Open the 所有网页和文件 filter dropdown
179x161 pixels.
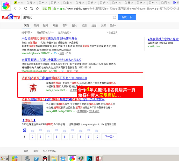point(45,33)
